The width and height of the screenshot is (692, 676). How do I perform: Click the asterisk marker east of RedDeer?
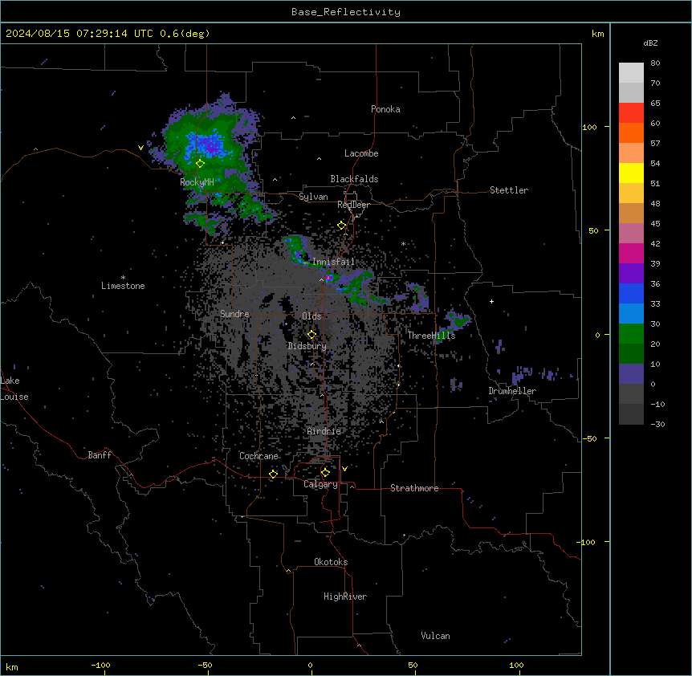pyautogui.click(x=403, y=243)
